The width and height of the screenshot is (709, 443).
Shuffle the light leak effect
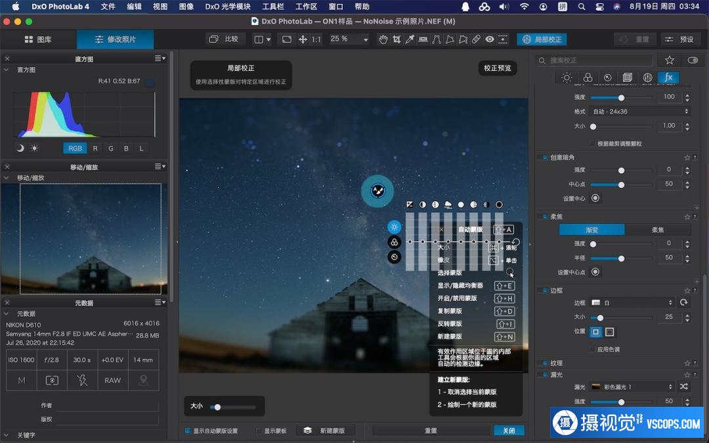click(683, 386)
